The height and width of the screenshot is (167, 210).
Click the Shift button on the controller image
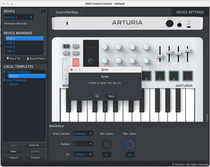[66, 46]
